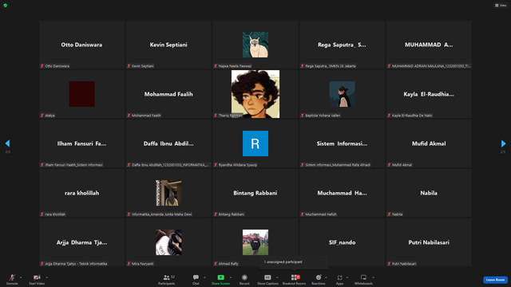Image resolution: width=511 pixels, height=287 pixels.
Task: Expand Reactions options arrow
Action: (x=326, y=277)
